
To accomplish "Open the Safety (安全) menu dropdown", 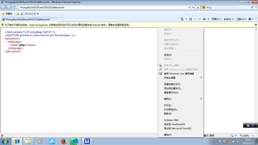I will (x=229, y=19).
